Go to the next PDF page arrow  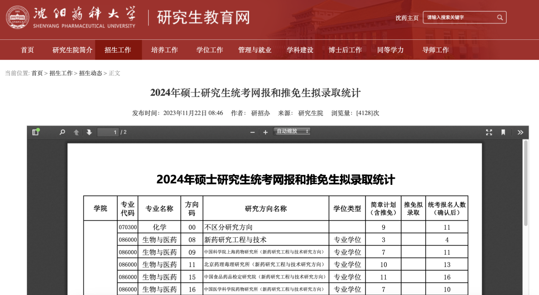coord(89,133)
